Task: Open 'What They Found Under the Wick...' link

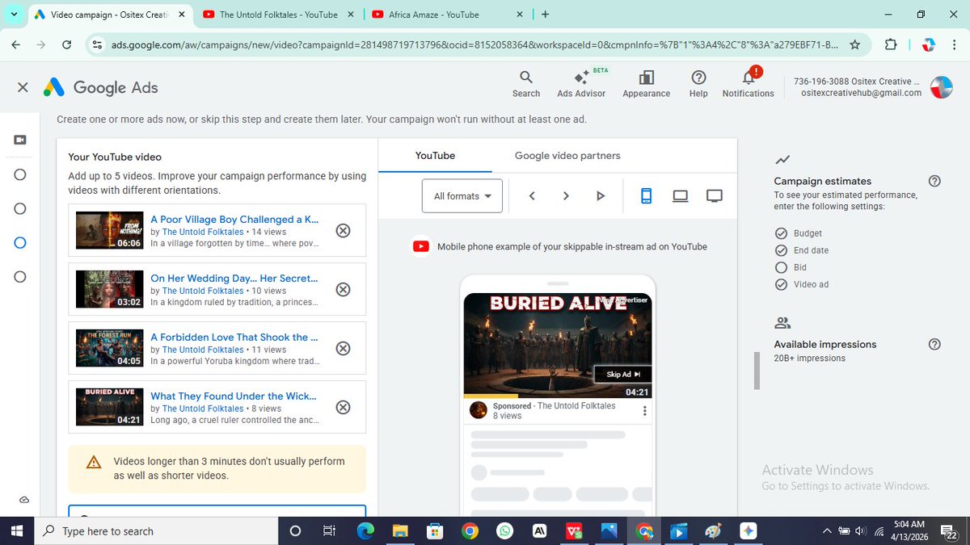Action: [x=234, y=396]
